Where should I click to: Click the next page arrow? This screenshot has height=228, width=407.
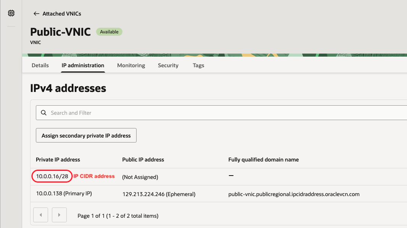[59, 215]
